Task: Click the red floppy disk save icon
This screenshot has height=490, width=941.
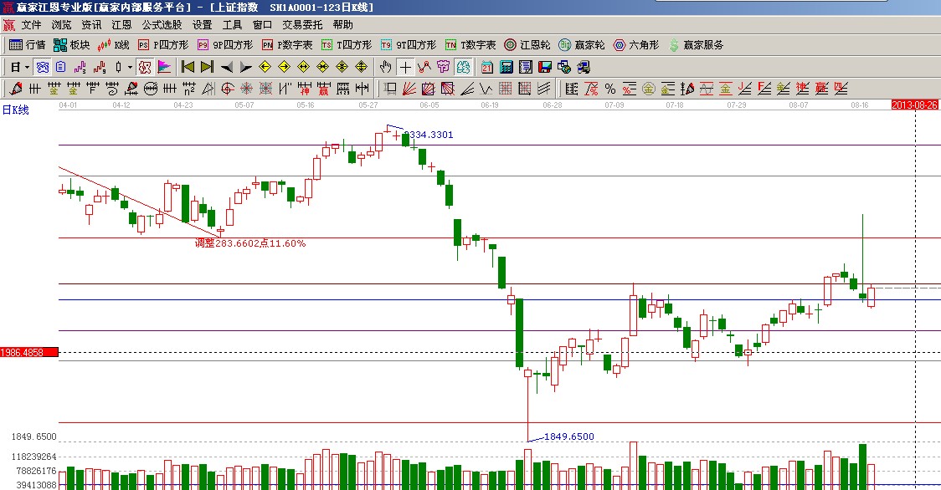Action: tap(544, 67)
